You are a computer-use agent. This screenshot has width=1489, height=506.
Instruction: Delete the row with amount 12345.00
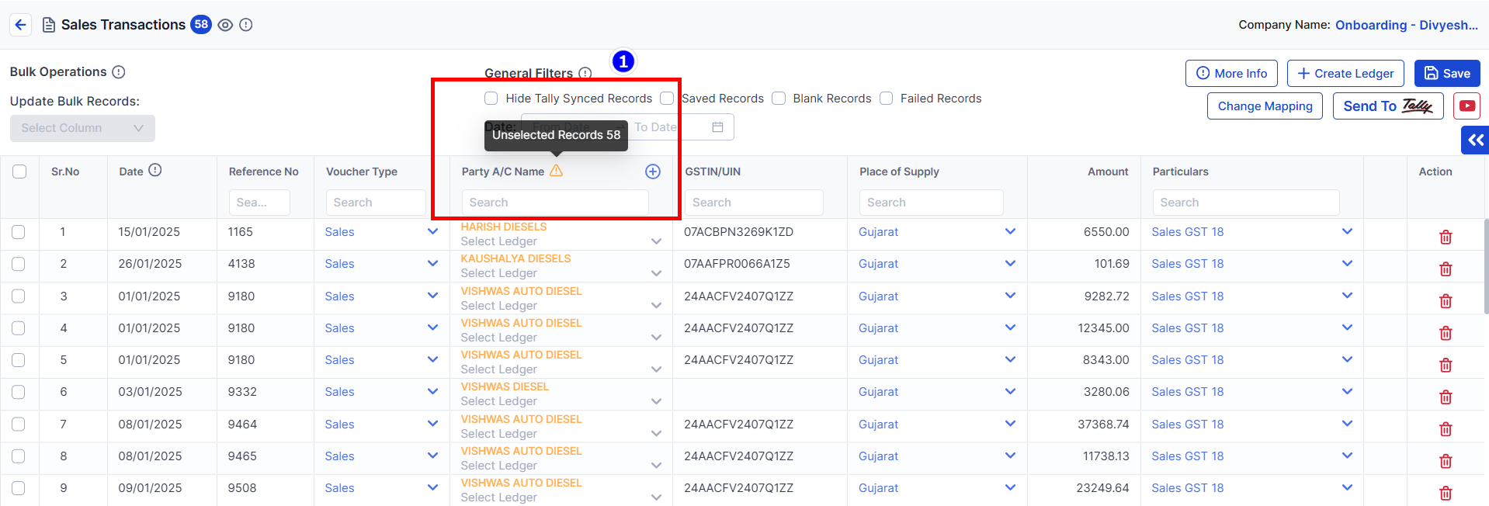click(x=1446, y=333)
